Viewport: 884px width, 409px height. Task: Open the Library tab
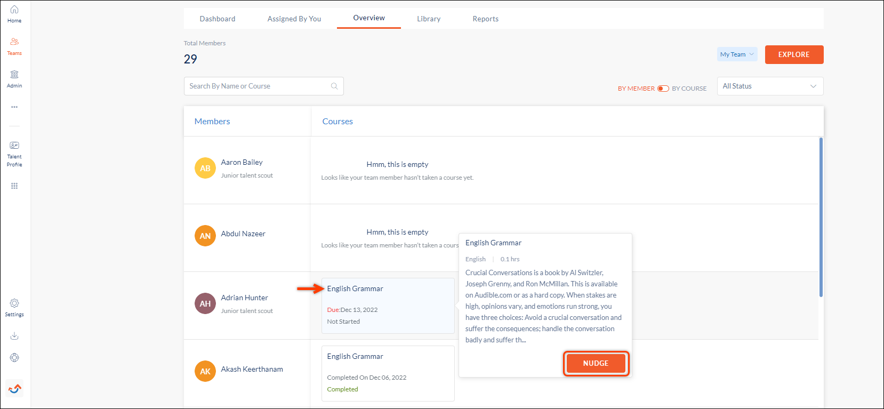click(429, 19)
